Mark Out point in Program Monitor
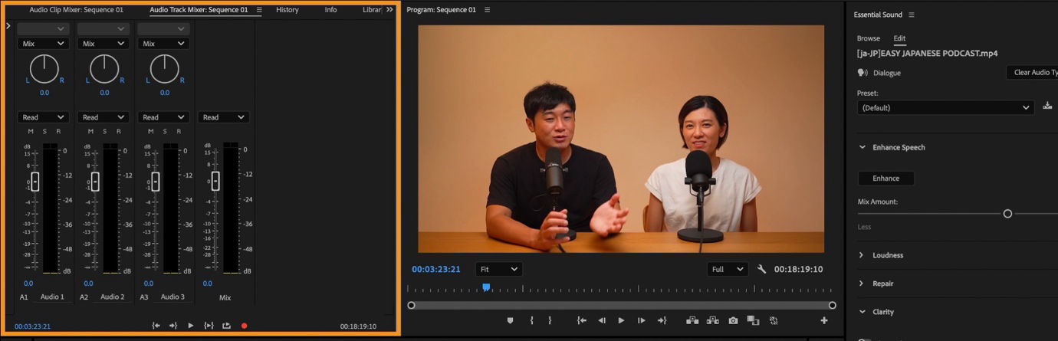1058x341 pixels. pyautogui.click(x=550, y=320)
